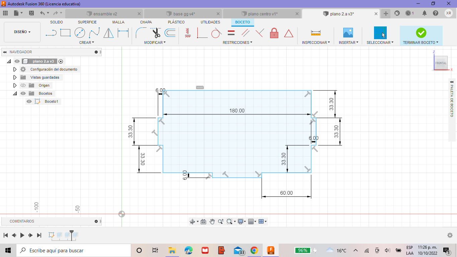This screenshot has width=457, height=257.
Task: Apply the Coincident constraint
Action: click(x=202, y=33)
